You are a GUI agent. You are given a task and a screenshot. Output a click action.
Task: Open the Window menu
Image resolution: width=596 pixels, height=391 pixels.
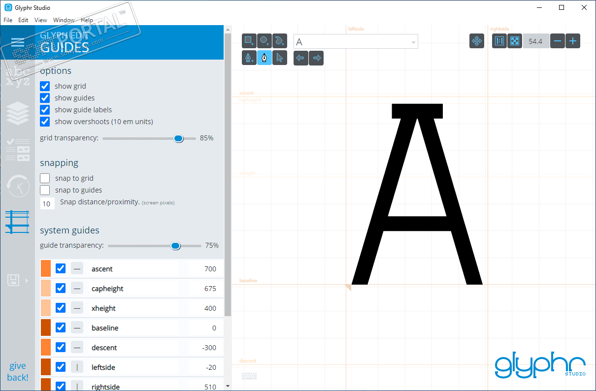(x=64, y=20)
